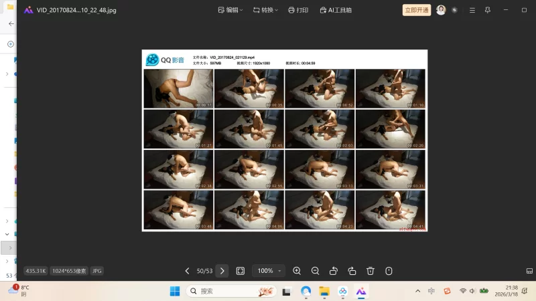Open the hamburger main menu
Viewport: 536px width, 301px height.
click(472, 10)
